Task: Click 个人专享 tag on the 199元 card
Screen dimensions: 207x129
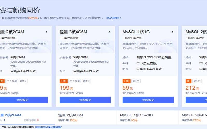Action: (75, 81)
